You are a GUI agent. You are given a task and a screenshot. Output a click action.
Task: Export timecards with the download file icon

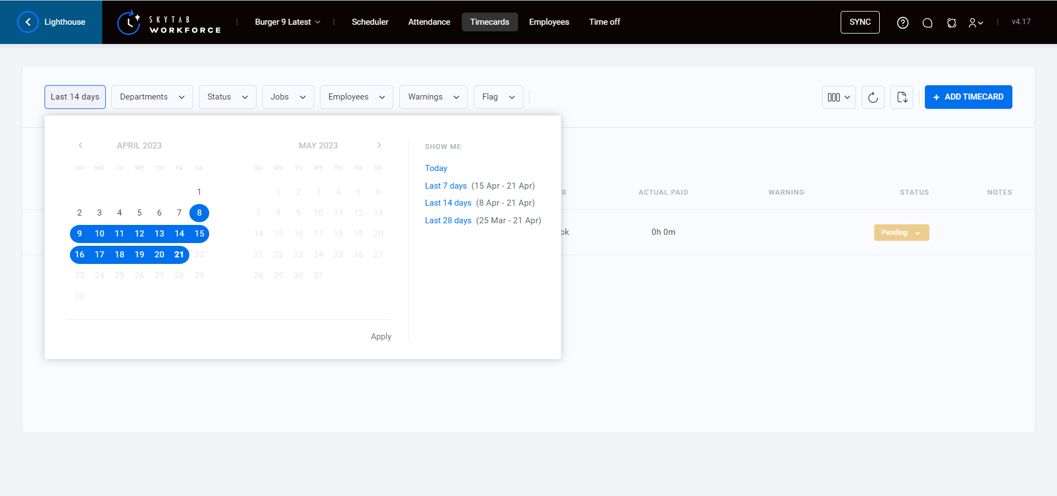coord(901,97)
